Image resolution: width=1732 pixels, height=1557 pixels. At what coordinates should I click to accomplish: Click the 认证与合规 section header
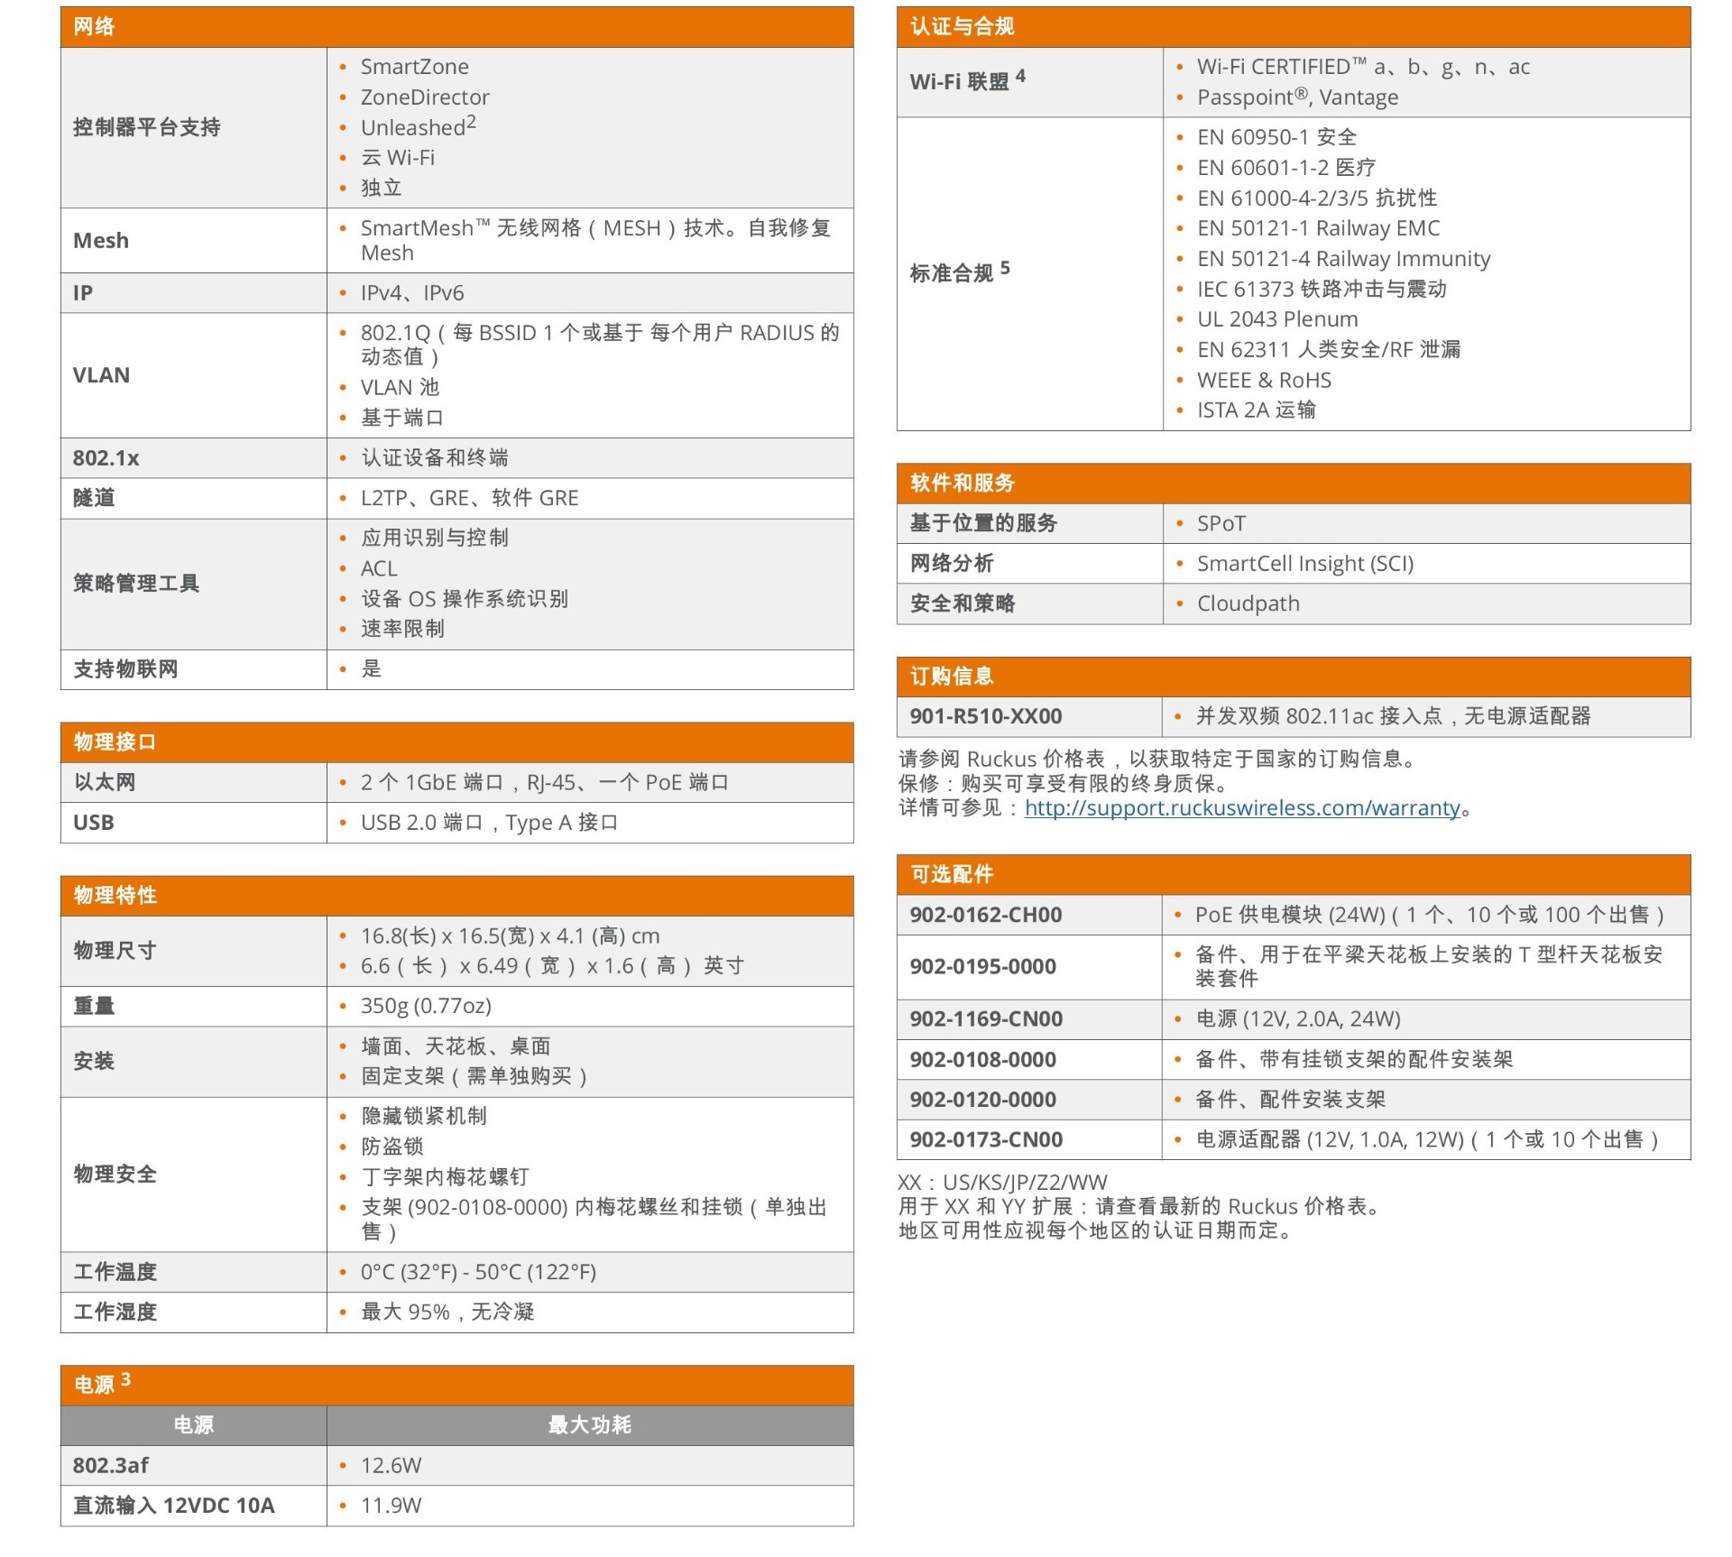click(x=1294, y=27)
